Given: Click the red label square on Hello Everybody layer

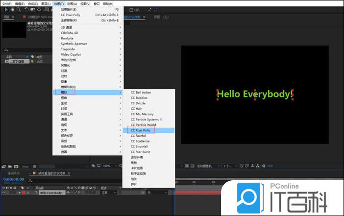Looking at the screenshot, I should [23, 193].
